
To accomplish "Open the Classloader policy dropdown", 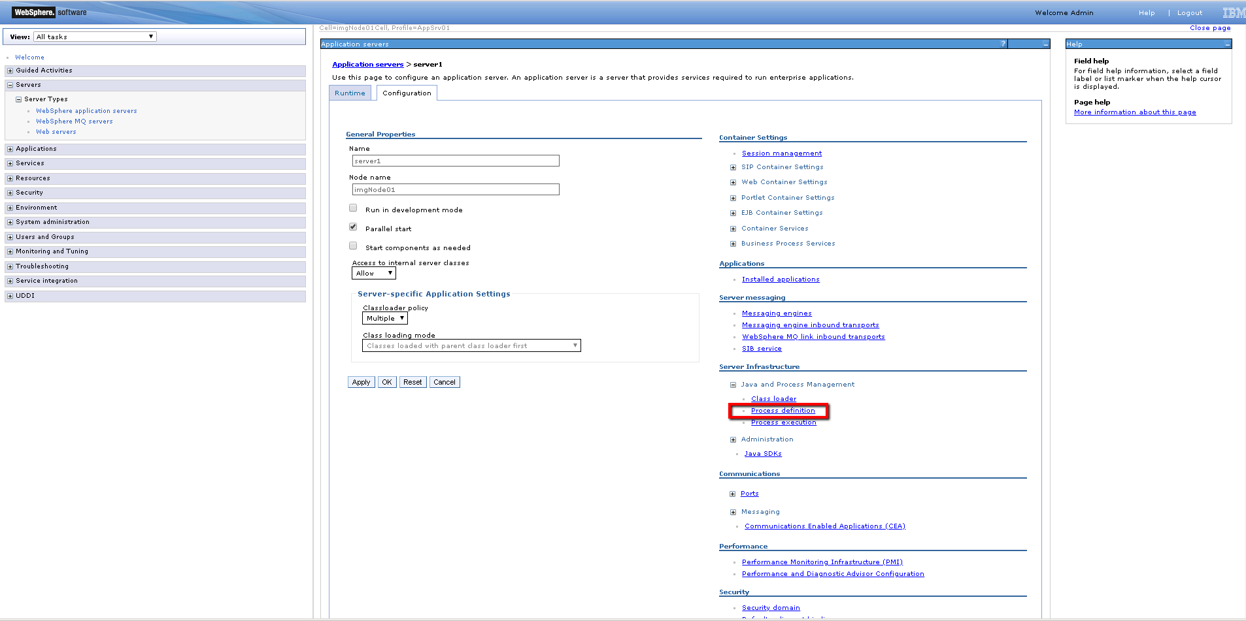I will (x=385, y=318).
